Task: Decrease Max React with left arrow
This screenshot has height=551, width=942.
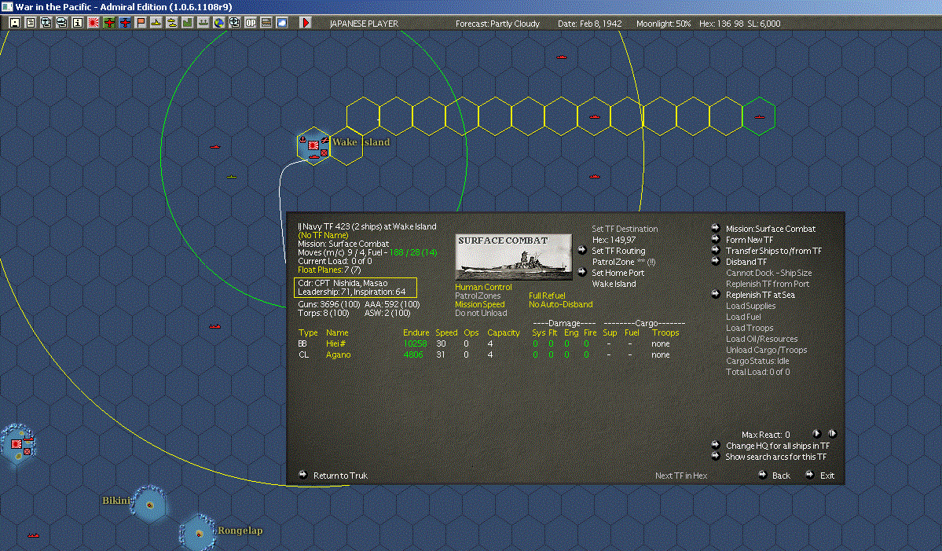Action: tap(816, 434)
